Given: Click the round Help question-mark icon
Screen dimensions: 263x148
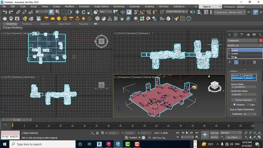Looking at the screenshot, I should click(x=189, y=18).
